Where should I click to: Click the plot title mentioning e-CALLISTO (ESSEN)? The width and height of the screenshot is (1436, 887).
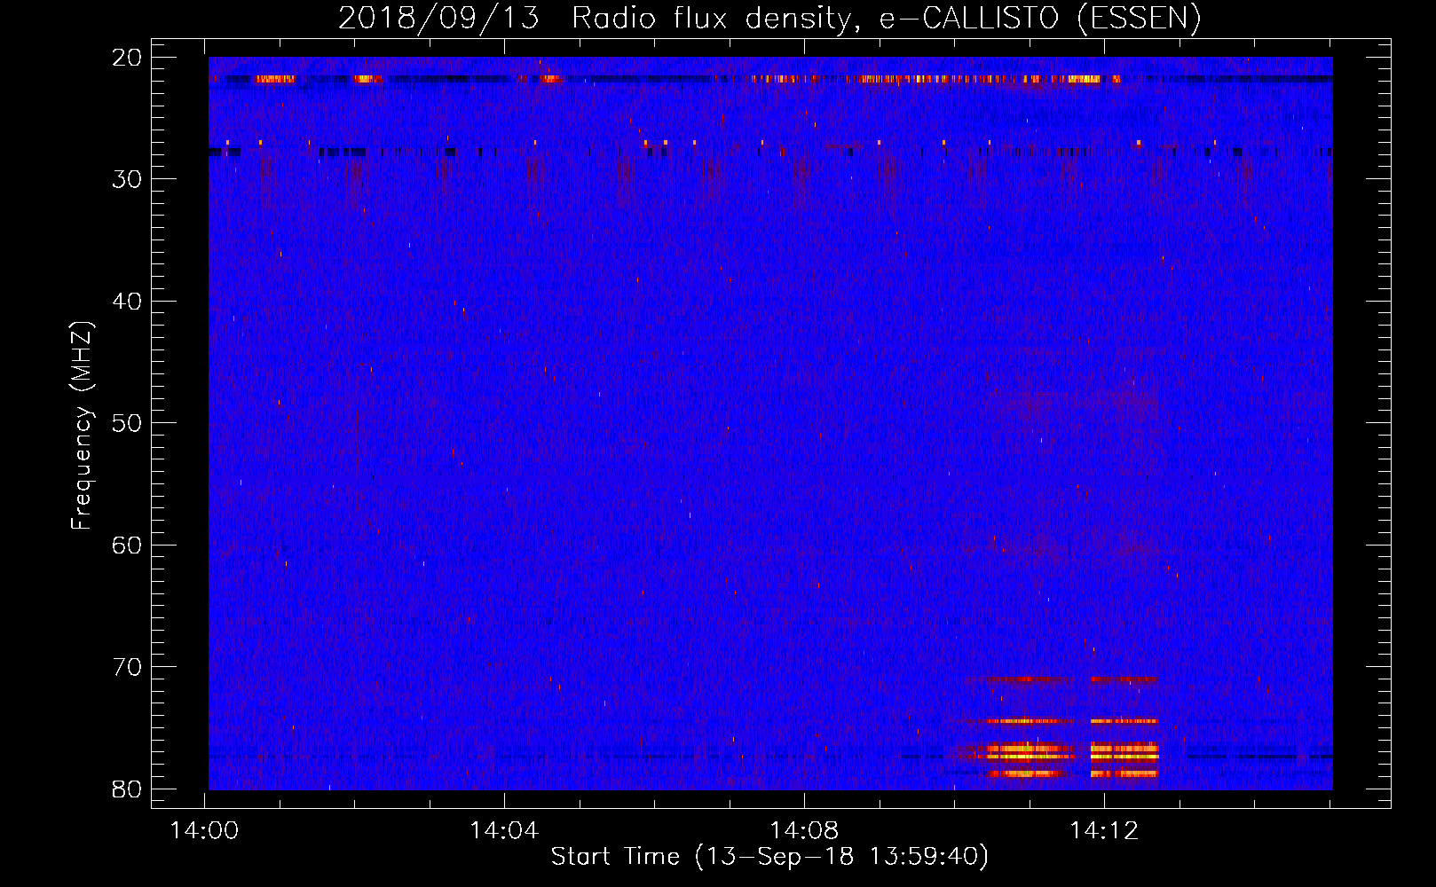pos(769,19)
